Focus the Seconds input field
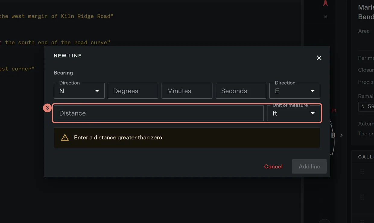374x223 pixels. 241,91
